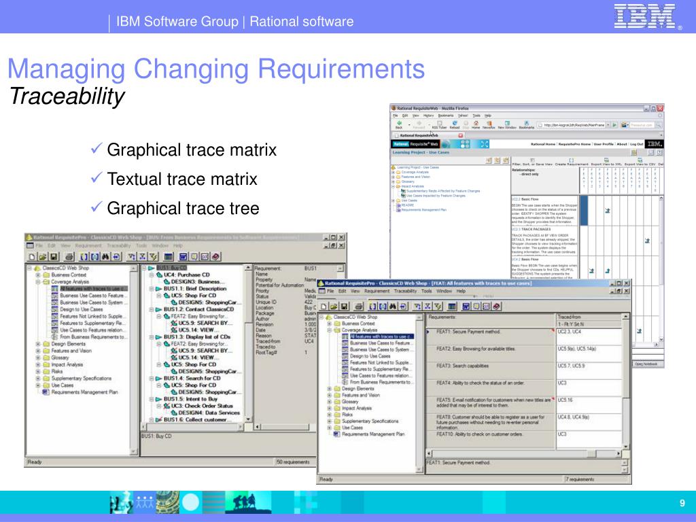Click About link in RequisiteWeb header
Screen dimensions: 696x522
[622, 144]
